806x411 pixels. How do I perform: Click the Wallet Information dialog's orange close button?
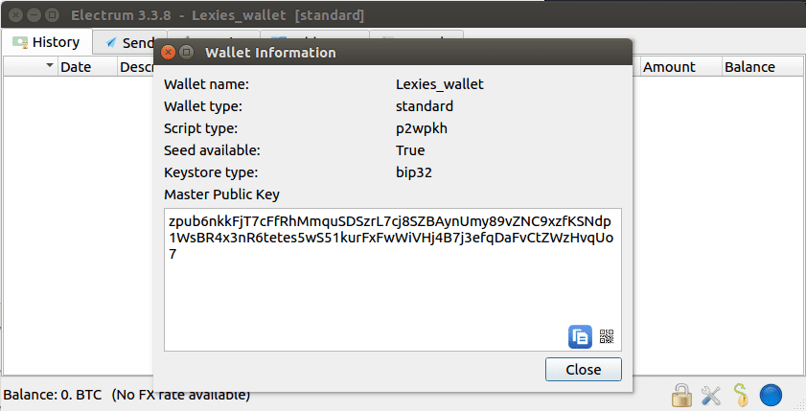click(x=169, y=53)
